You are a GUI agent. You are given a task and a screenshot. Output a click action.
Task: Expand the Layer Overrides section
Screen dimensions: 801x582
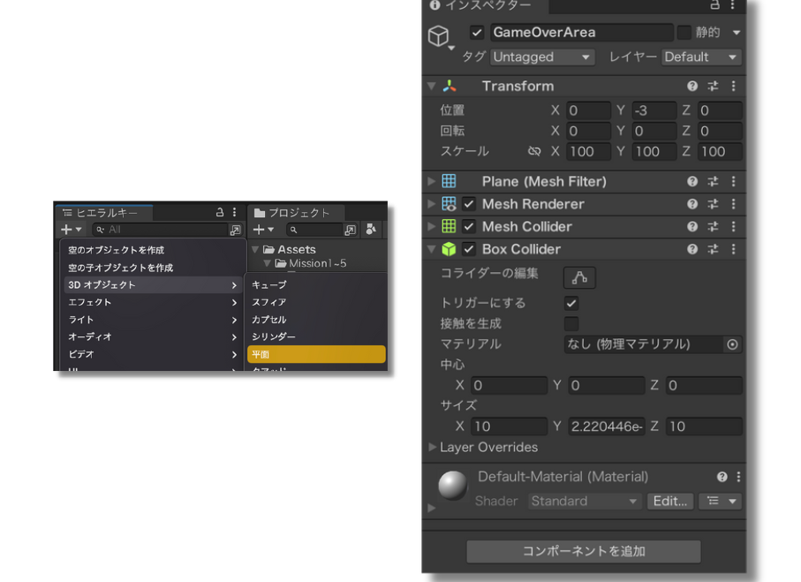click(432, 447)
